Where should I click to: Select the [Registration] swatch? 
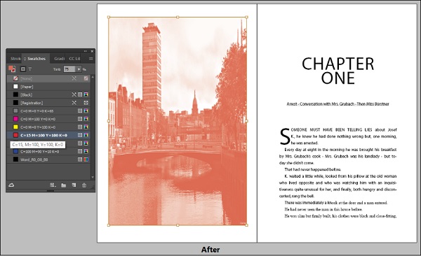[x=48, y=103]
